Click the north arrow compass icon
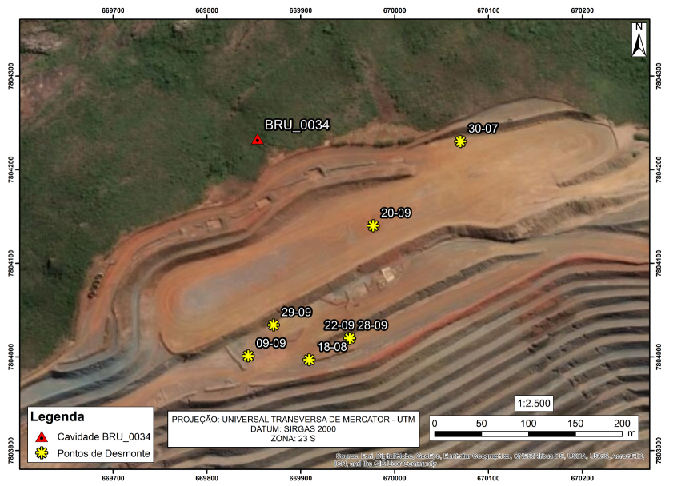 pos(639,40)
